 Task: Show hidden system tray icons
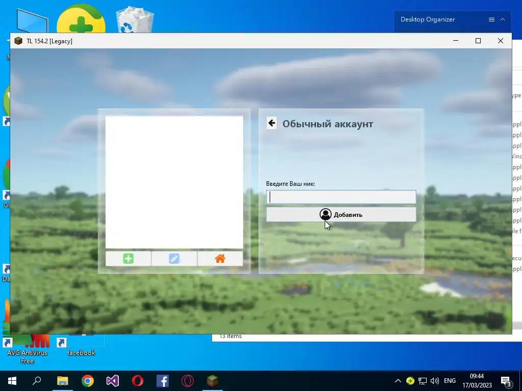pos(398,381)
